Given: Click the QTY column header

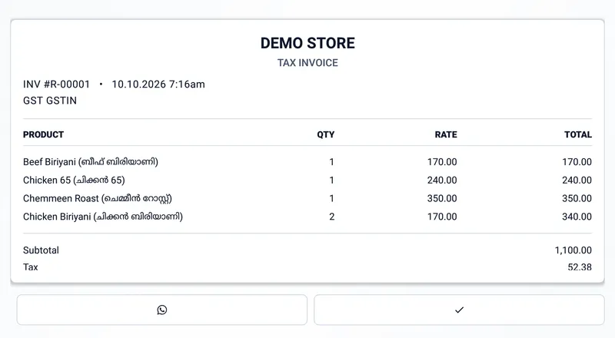Looking at the screenshot, I should click(325, 134).
